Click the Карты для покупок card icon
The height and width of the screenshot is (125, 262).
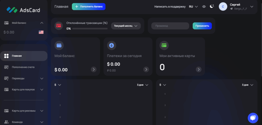coord(6,90)
